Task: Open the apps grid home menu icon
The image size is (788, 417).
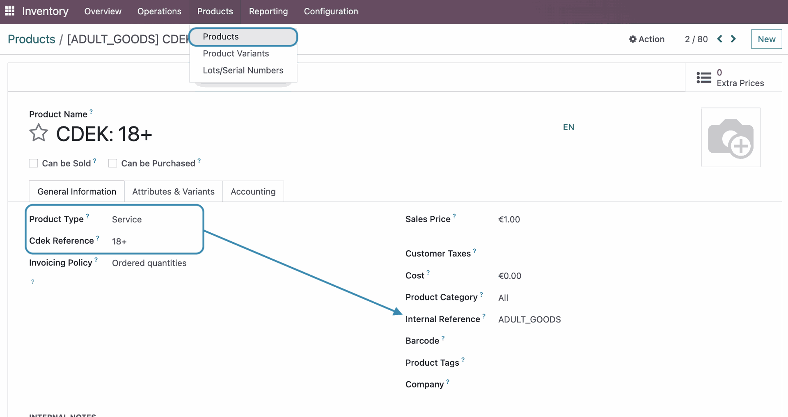Action: pos(9,11)
